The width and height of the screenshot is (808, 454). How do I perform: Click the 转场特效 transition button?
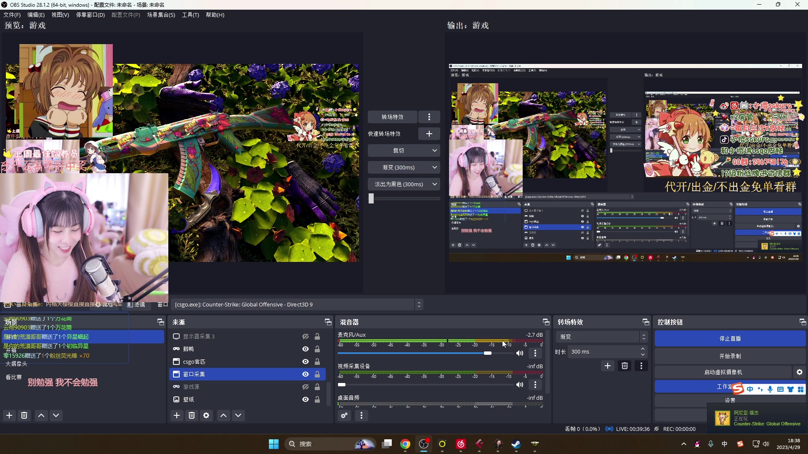[x=392, y=117]
